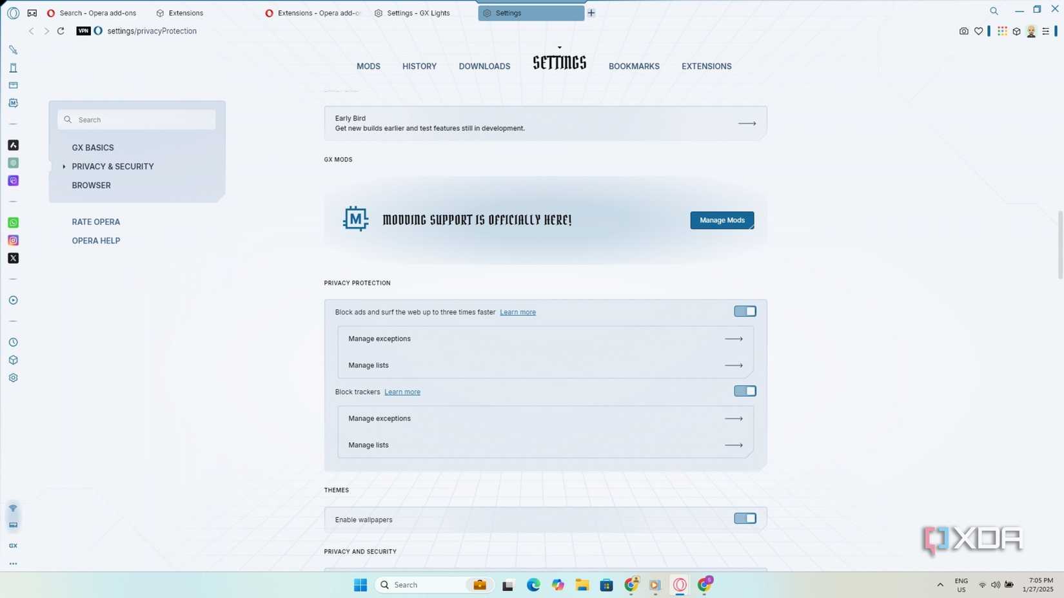1064x598 pixels.
Task: Switch to the BOOKMARKS tab
Action: tap(633, 66)
